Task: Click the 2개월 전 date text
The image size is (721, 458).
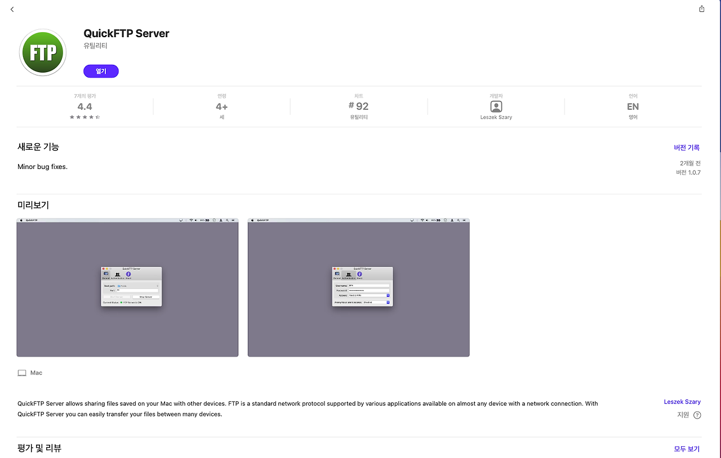Action: pyautogui.click(x=690, y=163)
